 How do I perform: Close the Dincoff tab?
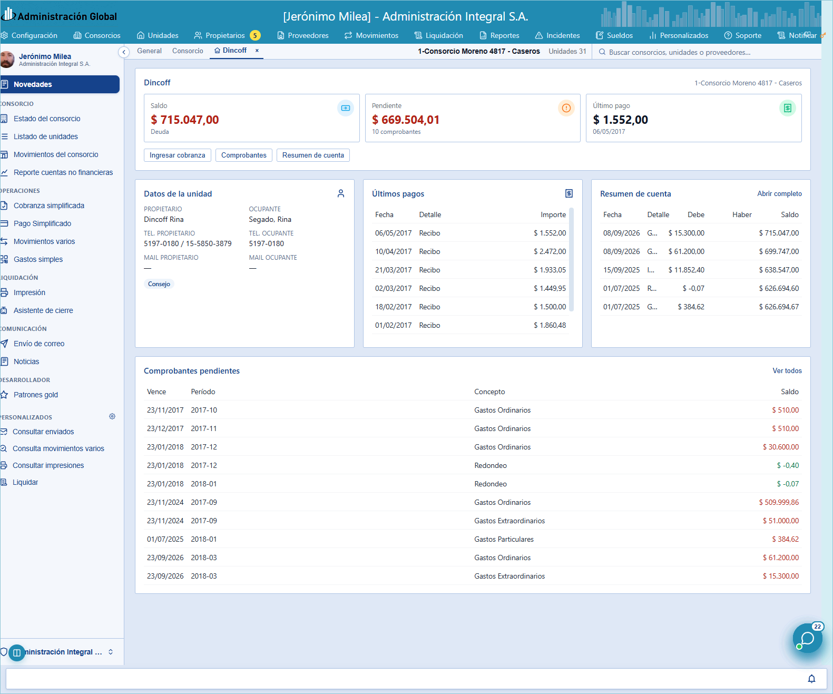click(257, 51)
